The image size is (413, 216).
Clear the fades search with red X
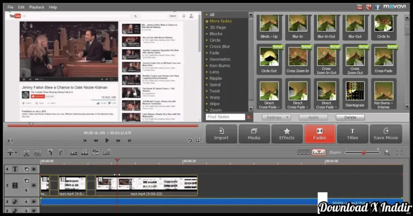click(249, 117)
